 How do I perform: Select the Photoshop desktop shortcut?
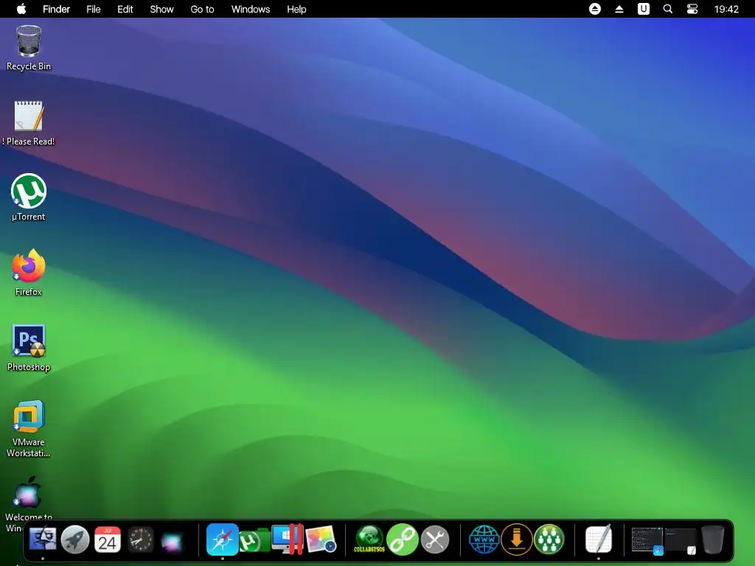click(x=29, y=348)
